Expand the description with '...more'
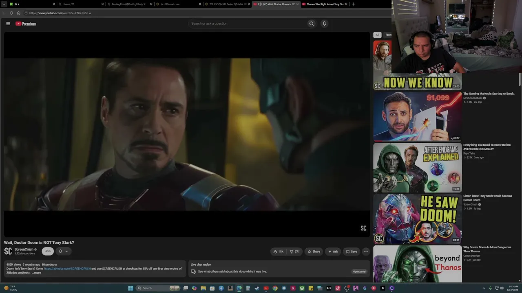The height and width of the screenshot is (293, 522). click(x=37, y=273)
